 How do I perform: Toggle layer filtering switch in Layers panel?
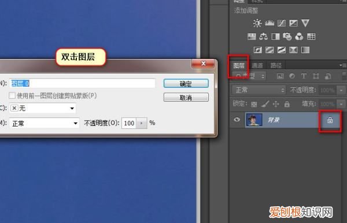pyautogui.click(x=344, y=76)
